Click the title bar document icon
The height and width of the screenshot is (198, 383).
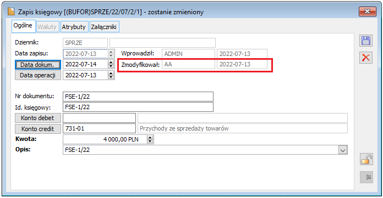[11, 12]
